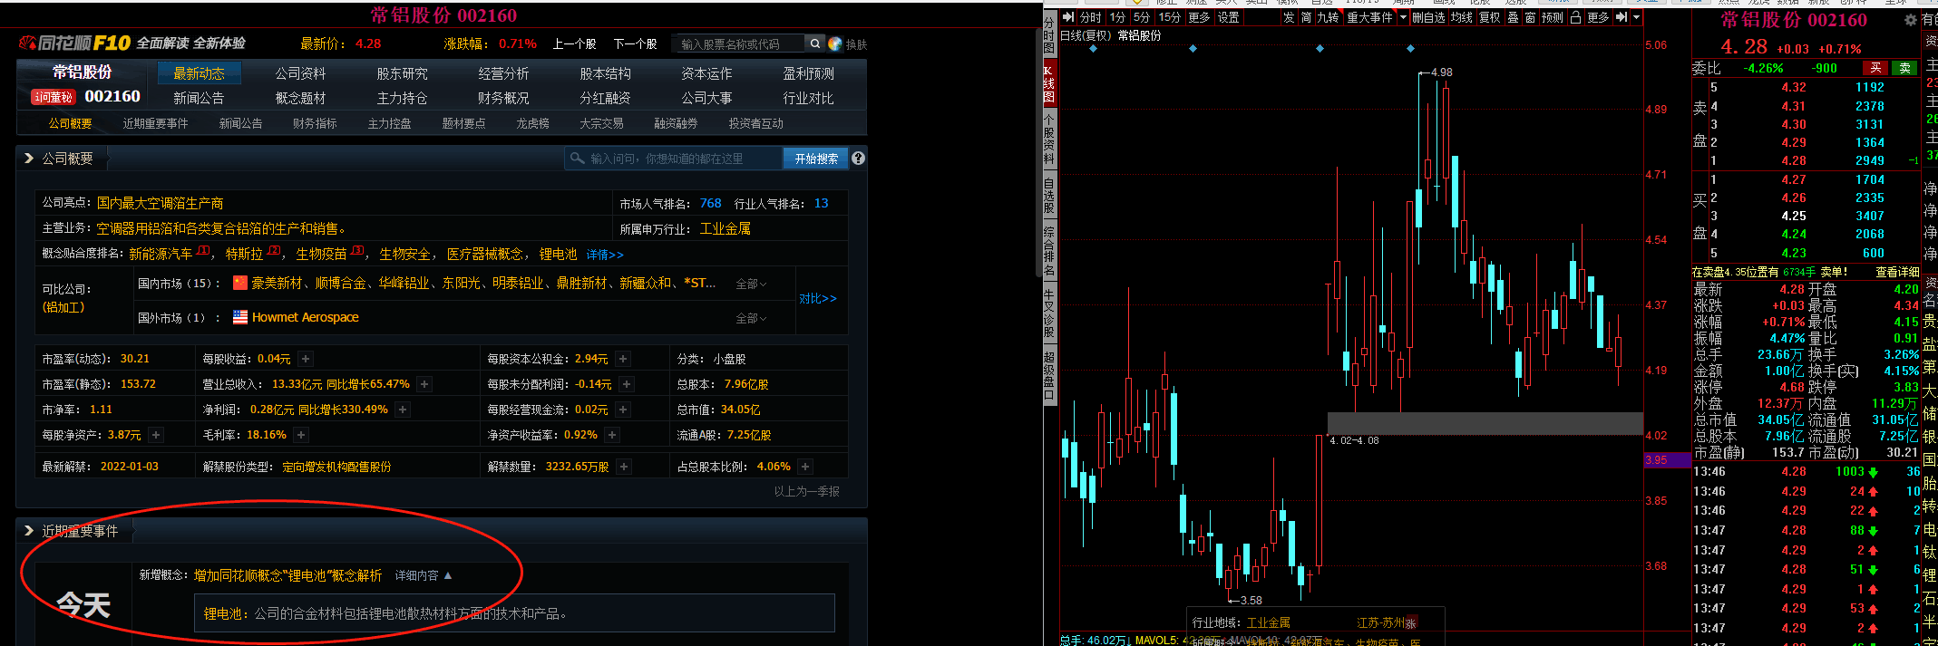Collapse 详细内容 for lithium battery concept
This screenshot has width=1938, height=646.
pos(423,575)
